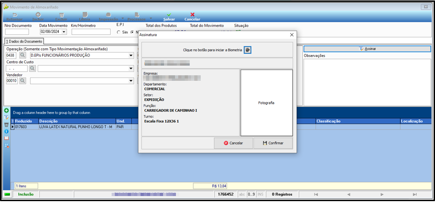This screenshot has width=435, height=202.
Task: Click the Vendedor code field 00010
Action: pos(11,81)
